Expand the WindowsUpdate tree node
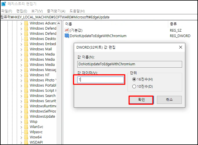 (21, 117)
